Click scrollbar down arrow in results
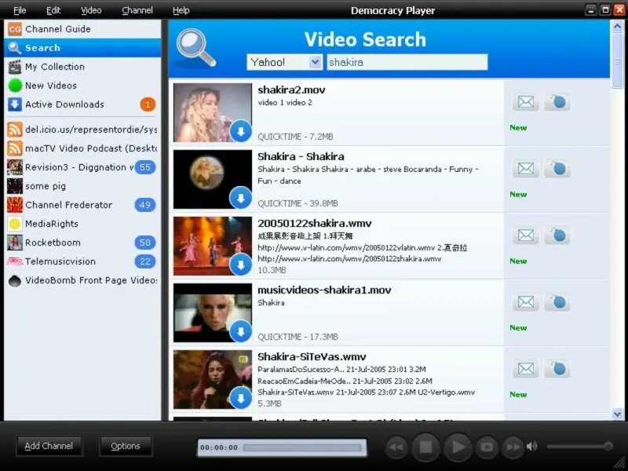Image resolution: width=628 pixels, height=471 pixels. click(617, 414)
